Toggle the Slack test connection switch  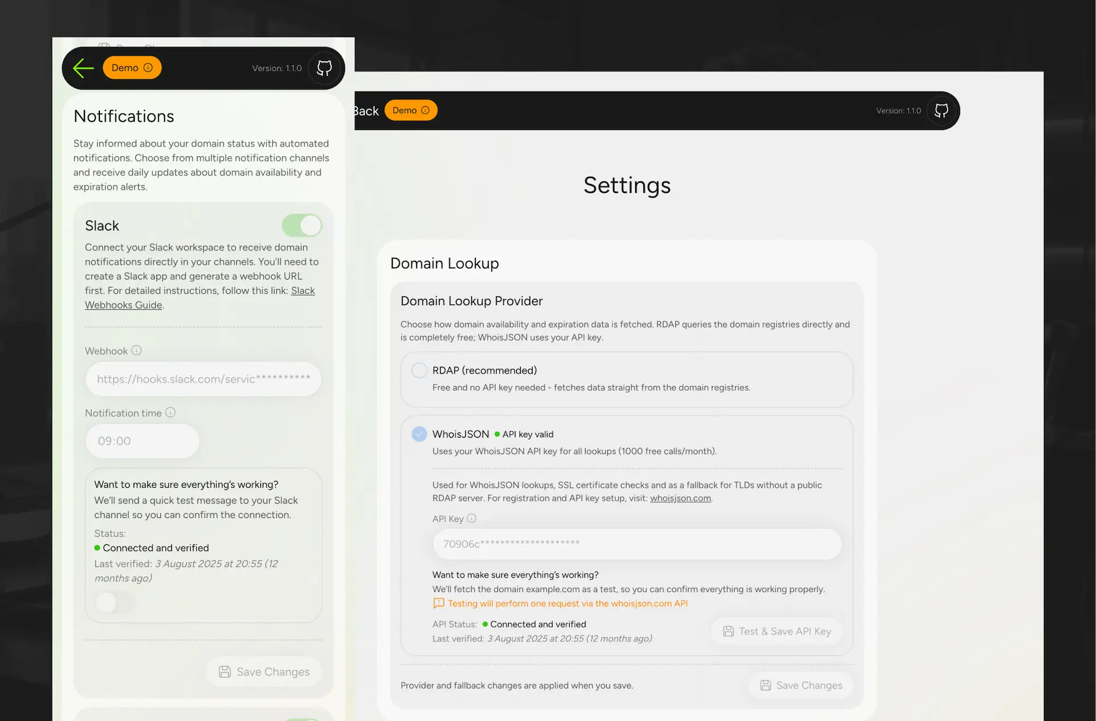click(115, 602)
